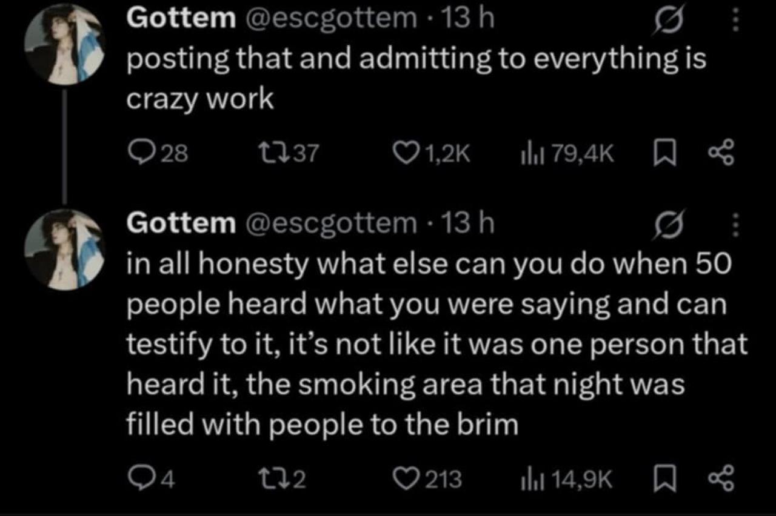Open the more options menu on the second tweet
Screen dimensions: 776x516
click(x=735, y=225)
